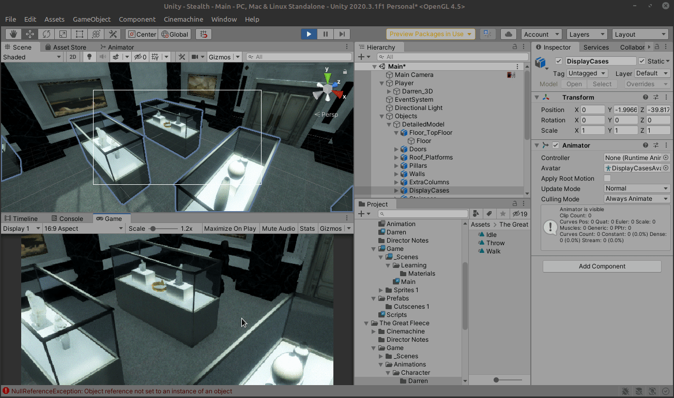Toggle hidden objects visibility in Scene view
Viewport: 674px width, 398px height.
pos(140,57)
